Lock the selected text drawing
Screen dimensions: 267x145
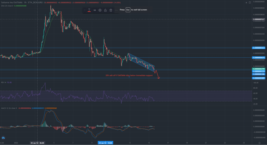point(105,10)
